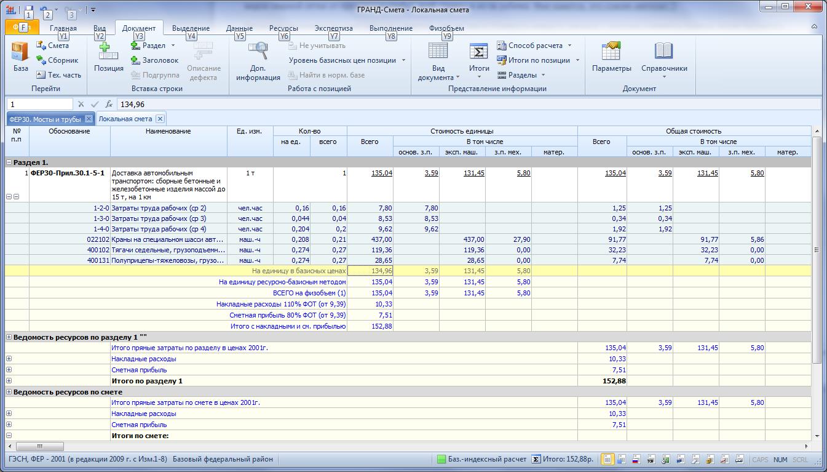Toggle the Баз.-индексный расчет status indicator
The width and height of the screenshot is (827, 472).
point(481,459)
